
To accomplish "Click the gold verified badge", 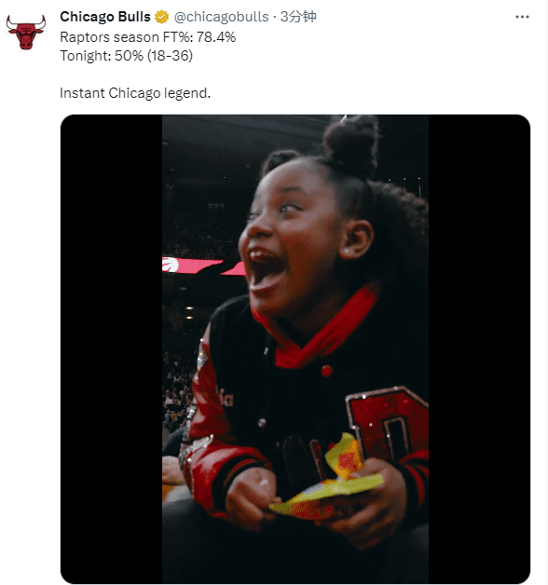I will (x=161, y=17).
